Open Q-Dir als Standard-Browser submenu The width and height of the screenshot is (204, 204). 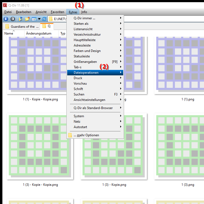click(x=95, y=108)
